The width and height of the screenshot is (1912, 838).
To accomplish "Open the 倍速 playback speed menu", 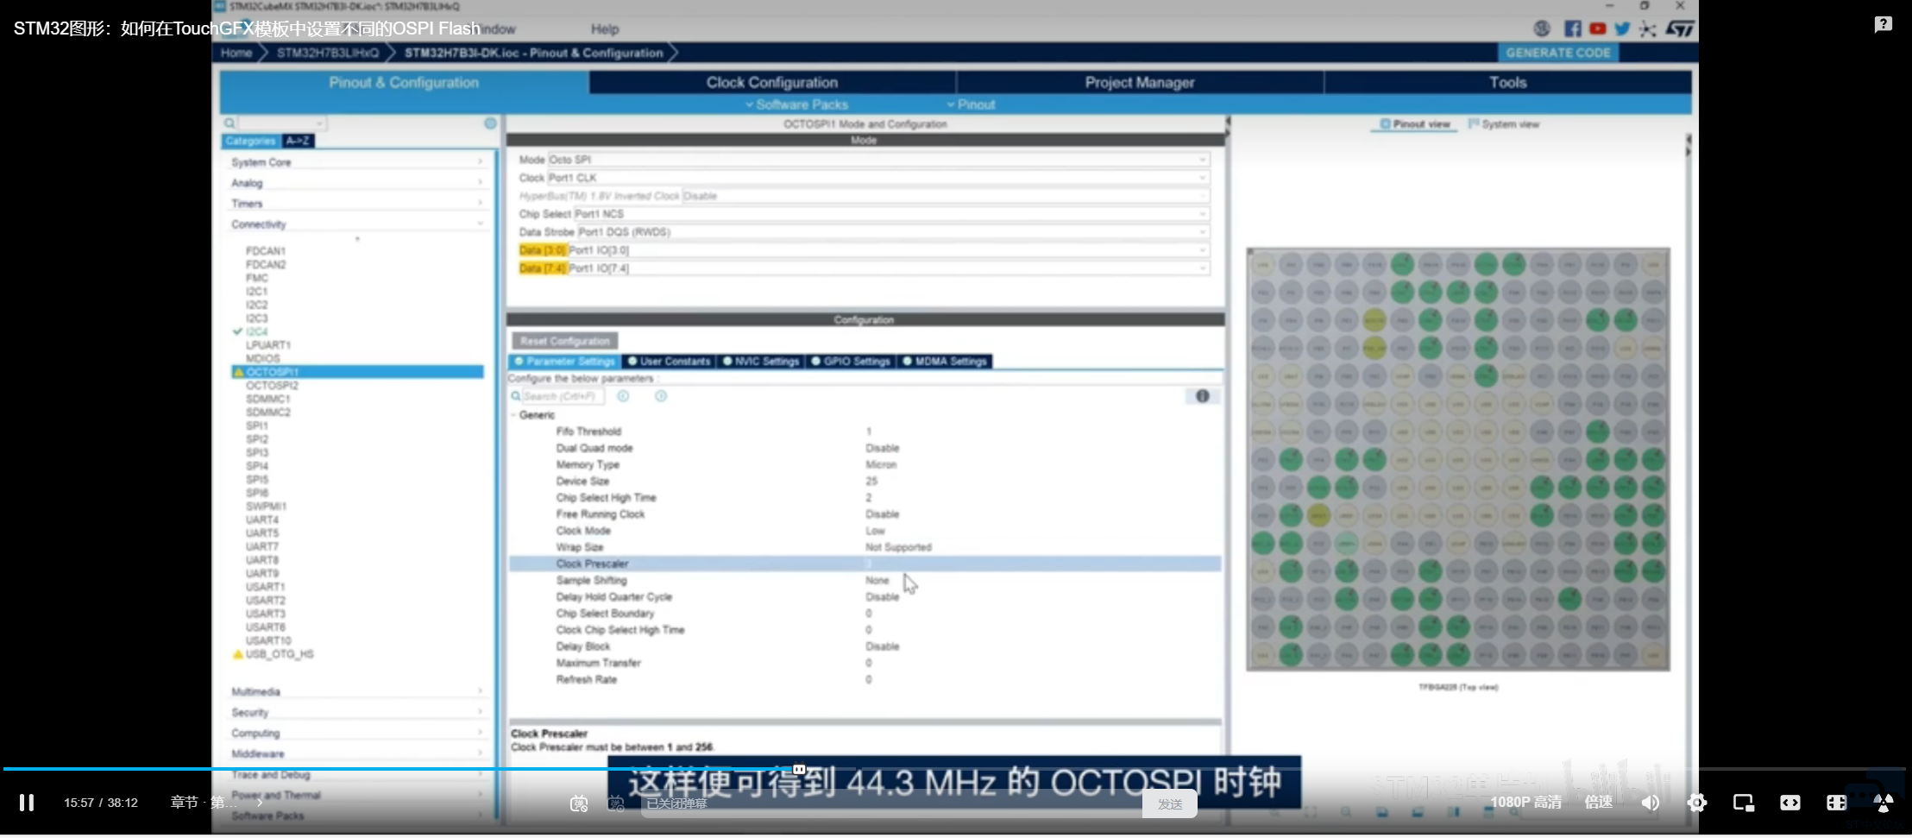I will tap(1599, 803).
